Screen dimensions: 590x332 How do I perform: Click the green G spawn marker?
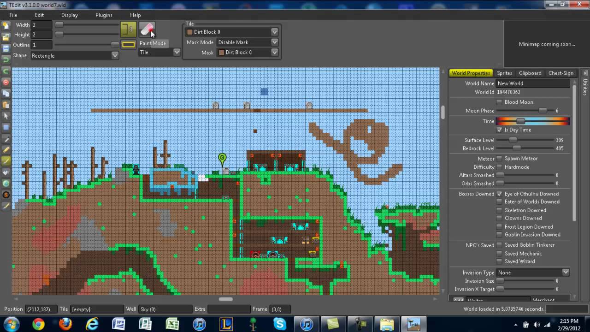click(222, 160)
